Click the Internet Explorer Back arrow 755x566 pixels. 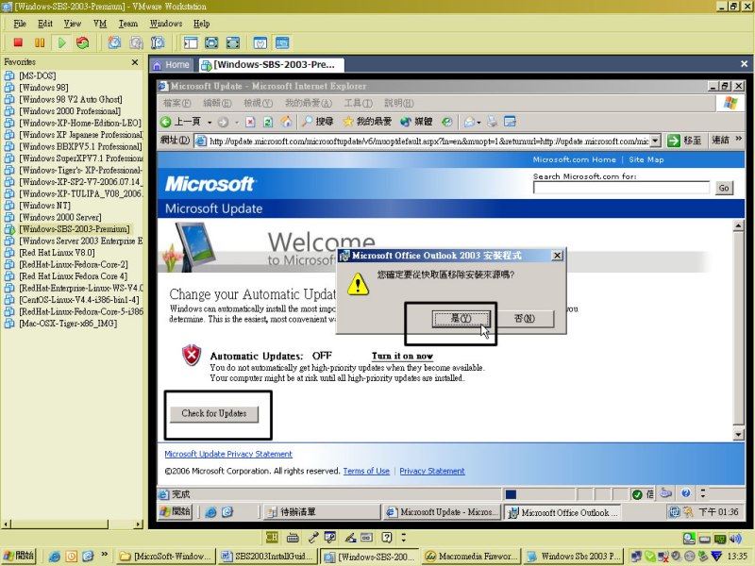click(x=166, y=122)
